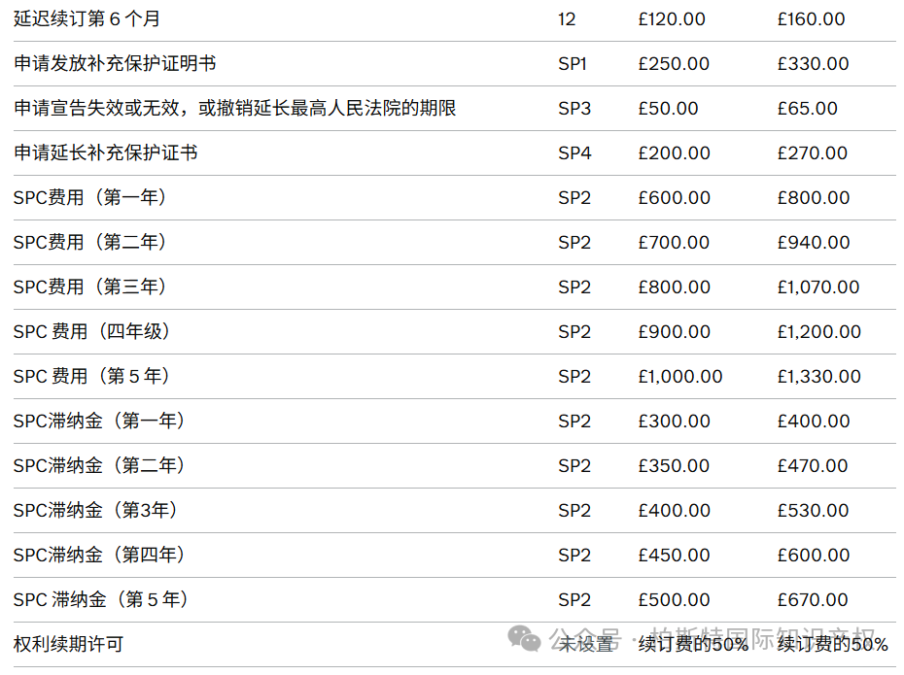Click the SP4 form code cell
The image size is (904, 675).
click(574, 153)
